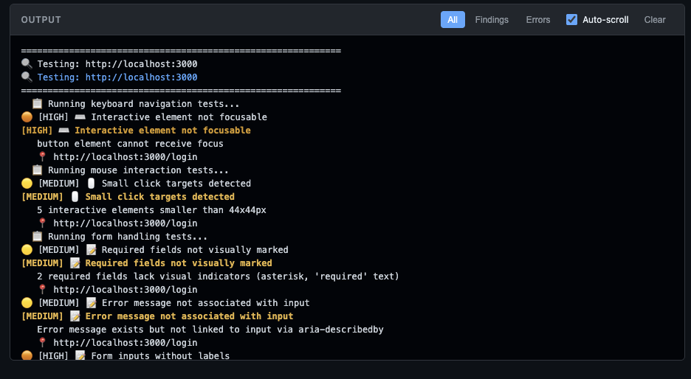Select bold '[HIGH] Interactive element not focusable' heading
The width and height of the screenshot is (691, 379).
click(x=136, y=131)
